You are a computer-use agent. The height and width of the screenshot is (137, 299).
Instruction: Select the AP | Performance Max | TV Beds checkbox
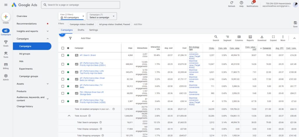(63, 86)
